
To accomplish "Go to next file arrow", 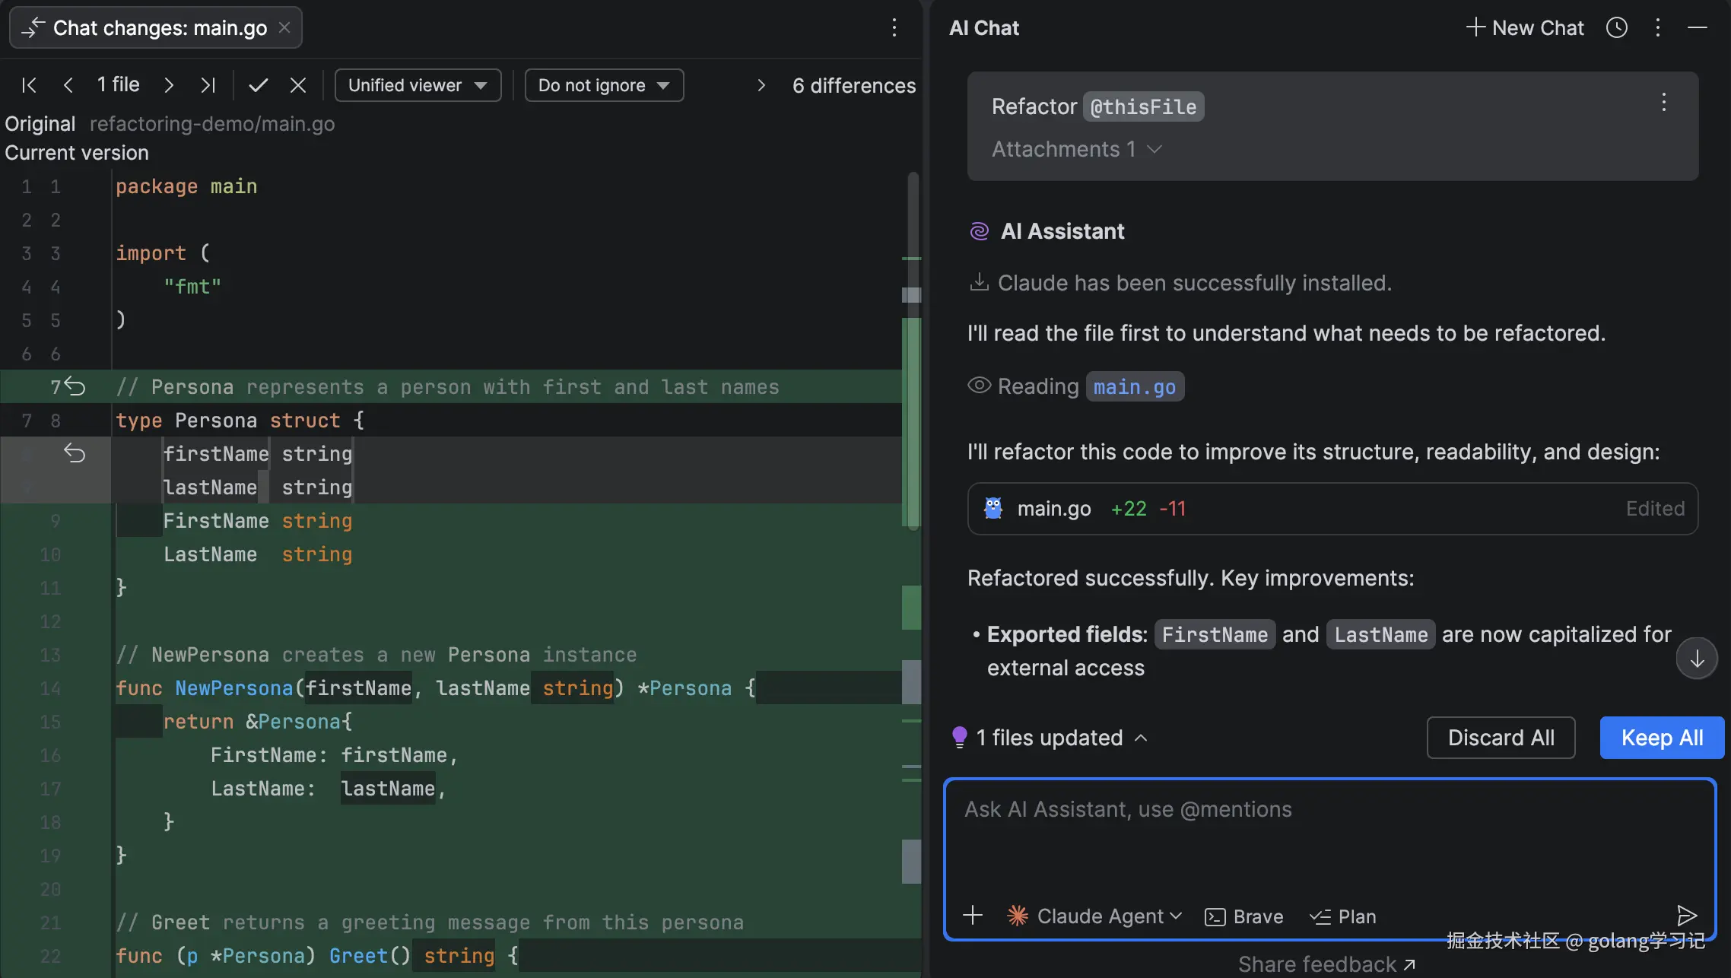I will 169,85.
